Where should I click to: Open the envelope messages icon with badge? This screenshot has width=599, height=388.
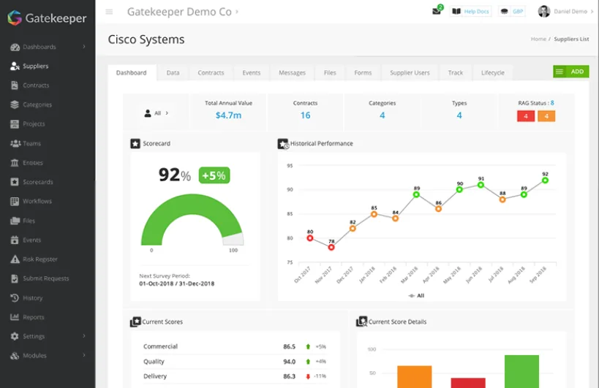coord(437,12)
